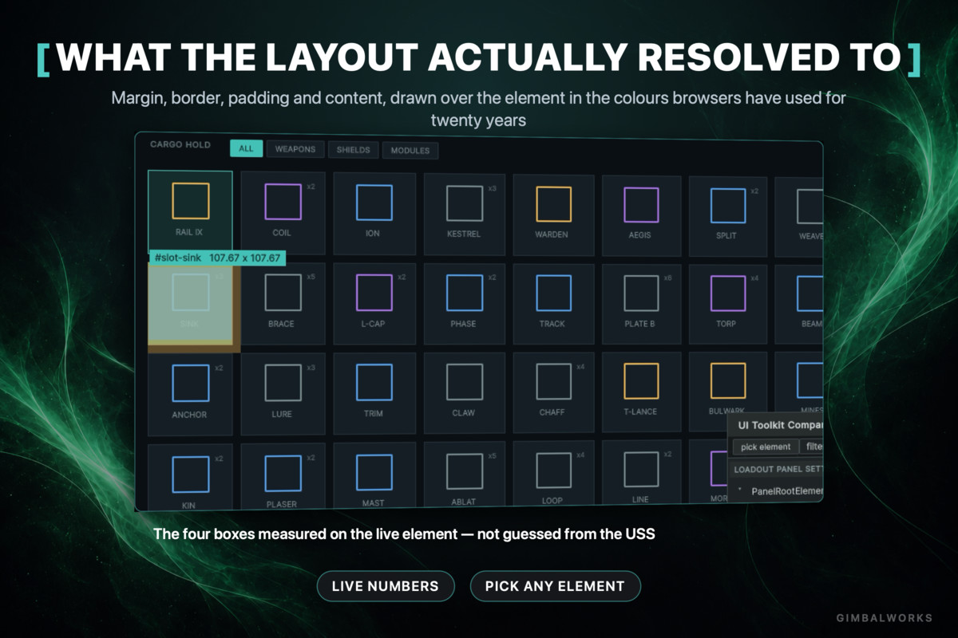Viewport: 958px width, 638px height.
Task: Click the TRIM item icon
Action: (x=374, y=382)
